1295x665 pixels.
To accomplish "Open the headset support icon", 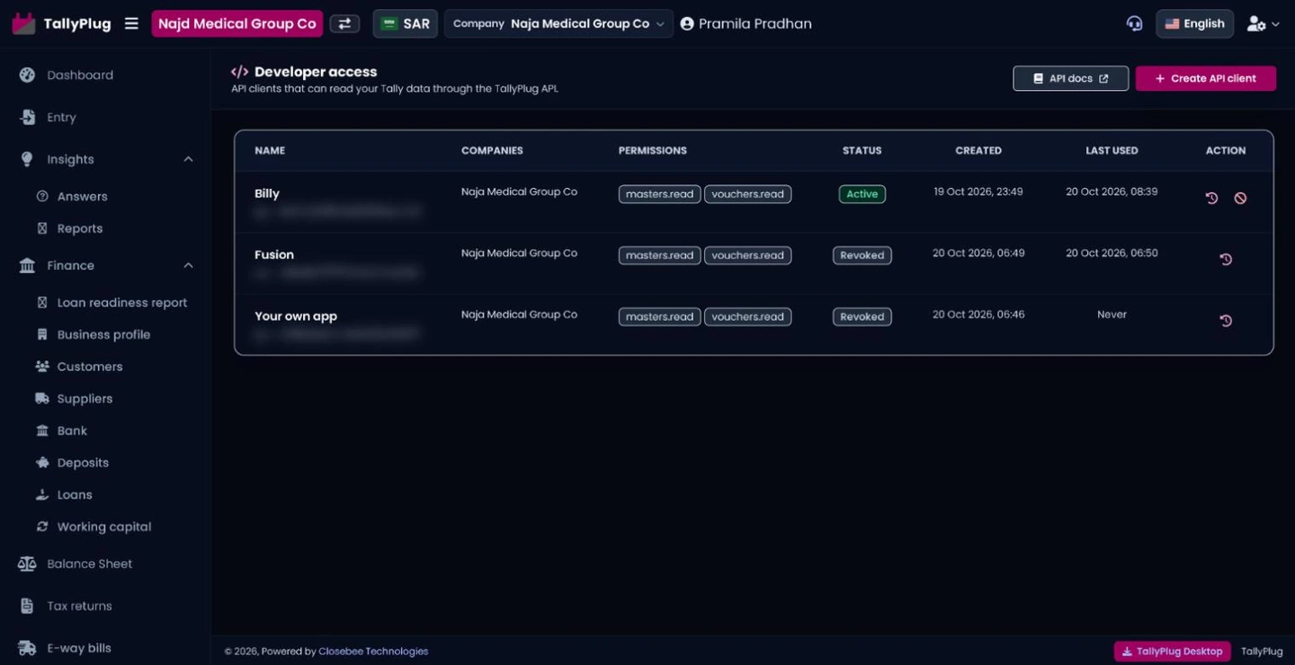I will pos(1134,23).
